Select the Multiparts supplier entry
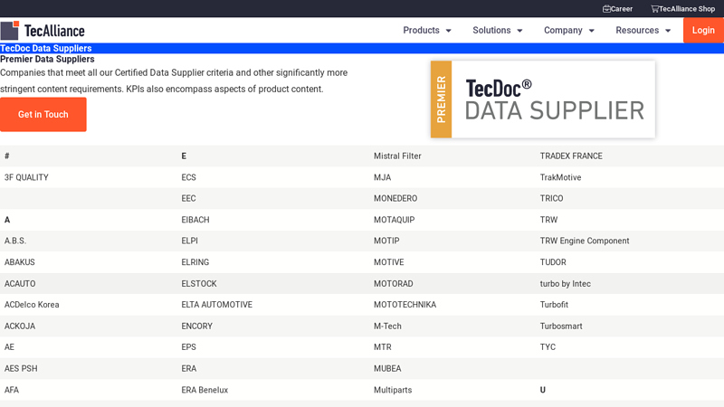 coord(393,390)
